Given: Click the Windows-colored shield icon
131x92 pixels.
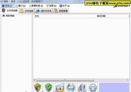Looking at the screenshot, I should click(38, 87).
